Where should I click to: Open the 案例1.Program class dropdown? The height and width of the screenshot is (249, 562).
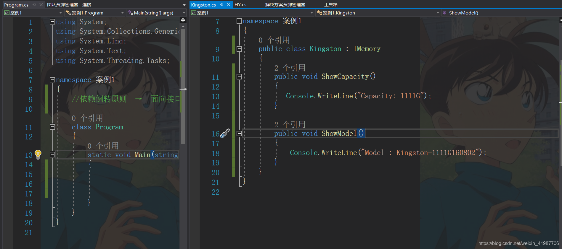[x=94, y=13]
